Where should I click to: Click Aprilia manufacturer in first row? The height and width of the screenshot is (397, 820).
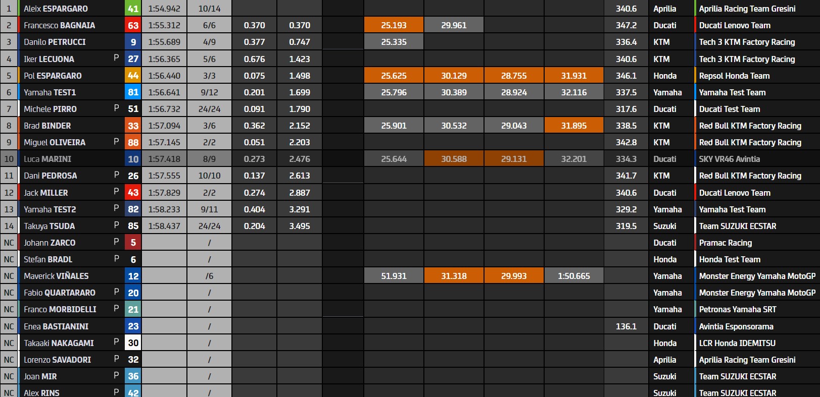[664, 9]
